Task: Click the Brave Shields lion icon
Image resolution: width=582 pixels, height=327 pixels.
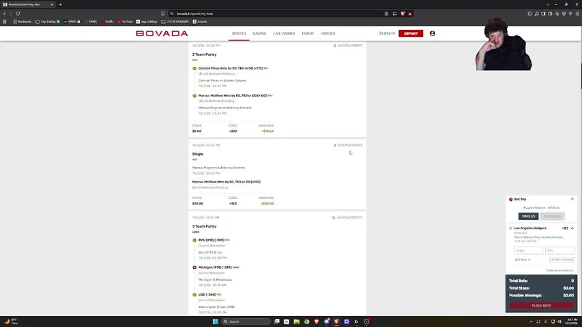Action: tap(403, 14)
